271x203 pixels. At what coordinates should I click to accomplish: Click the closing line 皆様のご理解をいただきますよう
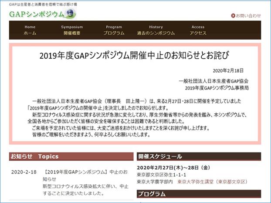[91, 134]
